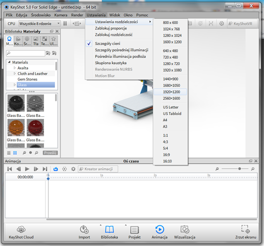Click the import folder icon beside search
The height and width of the screenshot is (246, 264).
(54, 53)
